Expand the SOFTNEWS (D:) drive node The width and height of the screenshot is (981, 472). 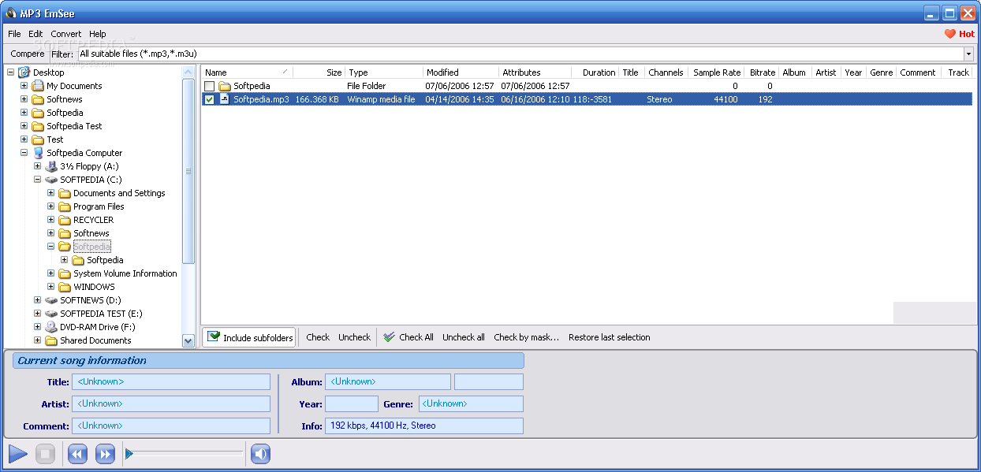37,300
